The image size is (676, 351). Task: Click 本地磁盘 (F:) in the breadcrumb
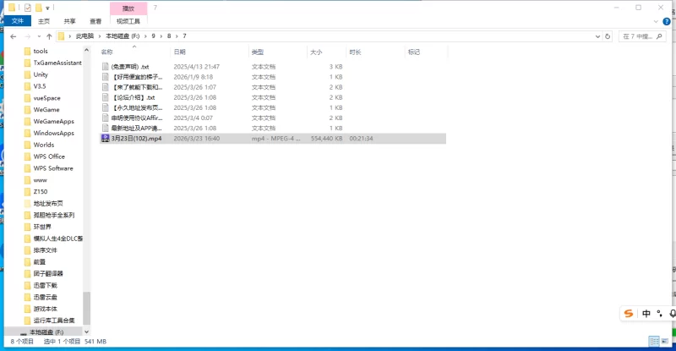pyautogui.click(x=123, y=36)
